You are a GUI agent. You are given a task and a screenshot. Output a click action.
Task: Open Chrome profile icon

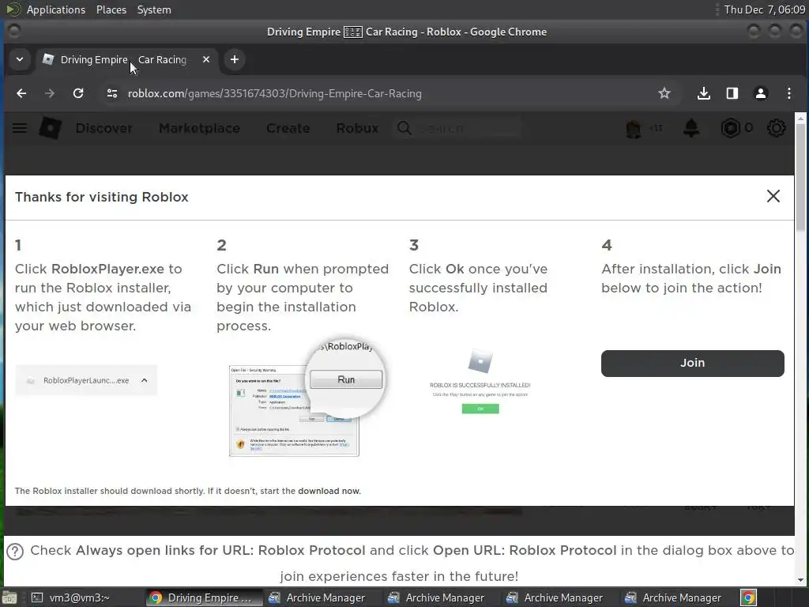761,93
